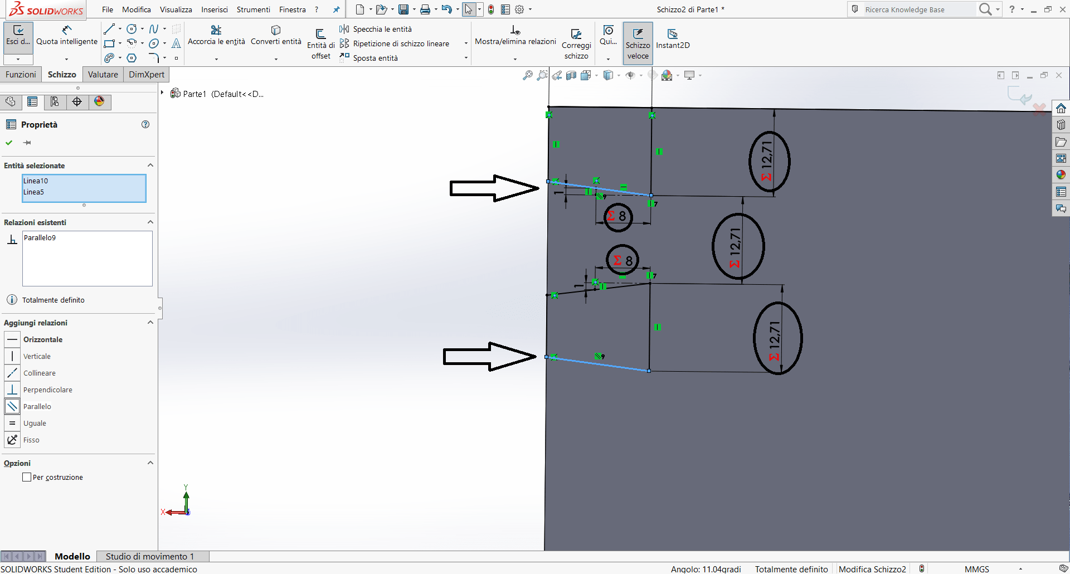
Task: Open DisplayManager tab icon
Action: pyautogui.click(x=99, y=101)
